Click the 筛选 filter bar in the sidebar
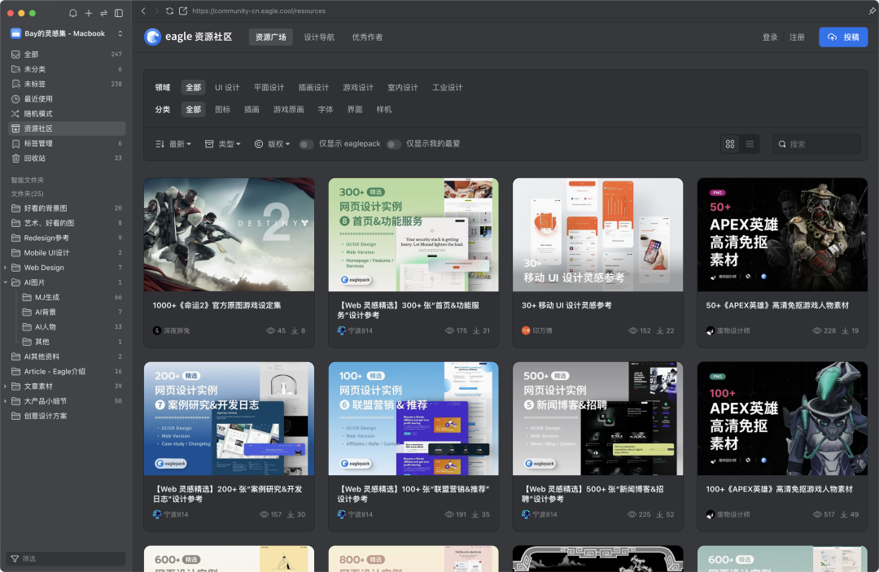 coord(66,558)
